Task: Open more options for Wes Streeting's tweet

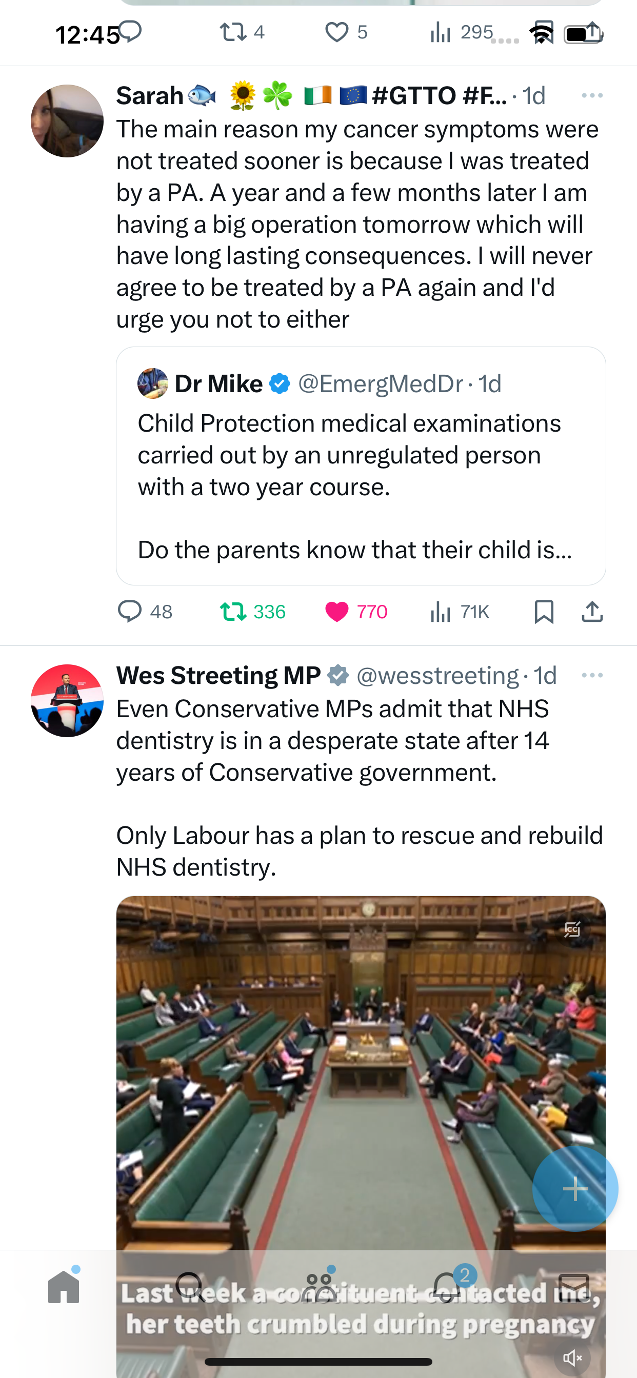Action: click(x=592, y=676)
